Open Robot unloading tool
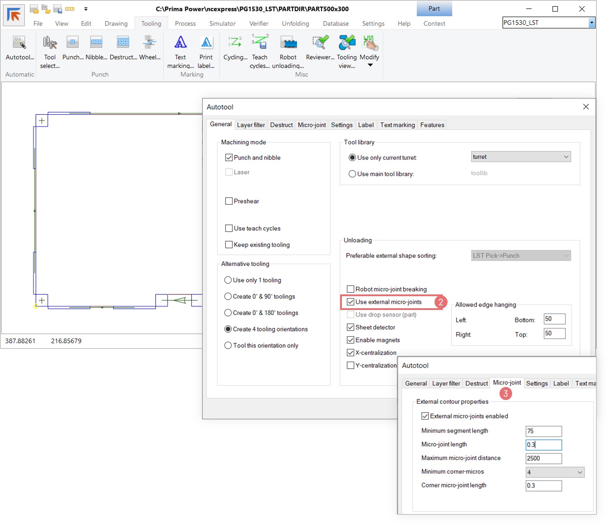 point(288,43)
